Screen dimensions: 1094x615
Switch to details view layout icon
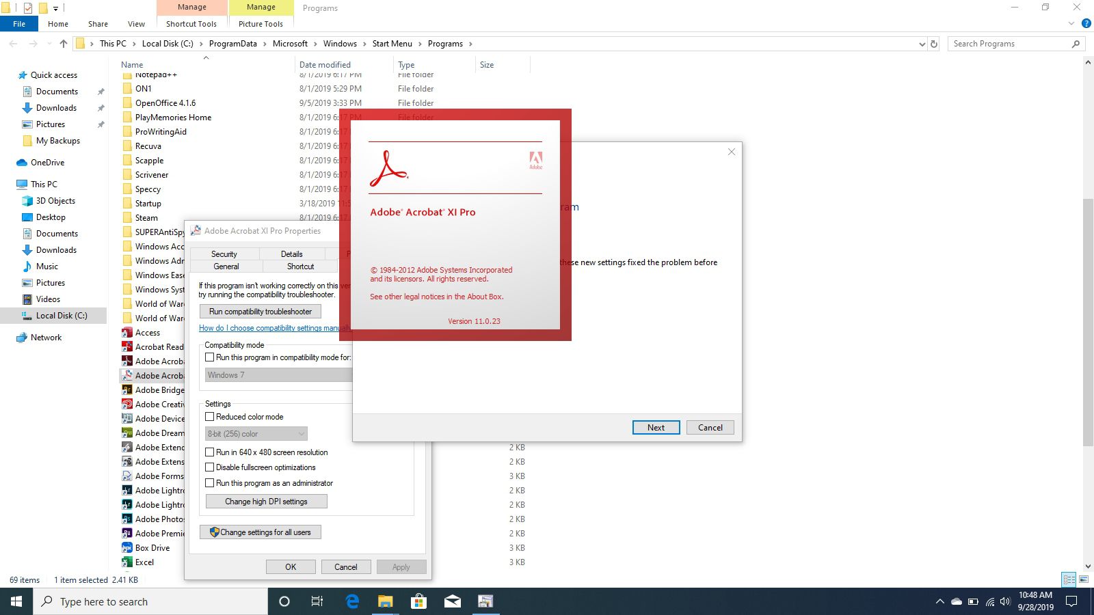1069,579
